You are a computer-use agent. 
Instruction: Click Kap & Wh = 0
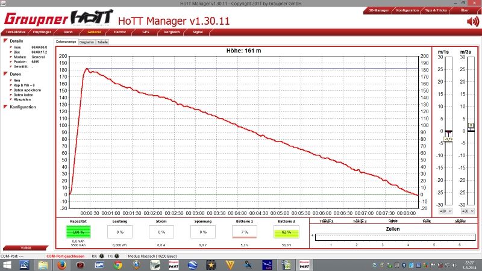tap(24, 86)
